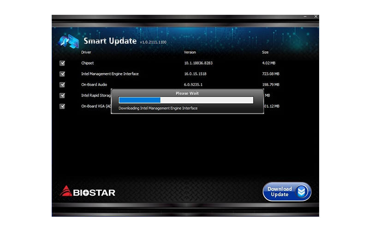Close the Smart Update window
The height and width of the screenshot is (231, 369).
click(x=316, y=17)
